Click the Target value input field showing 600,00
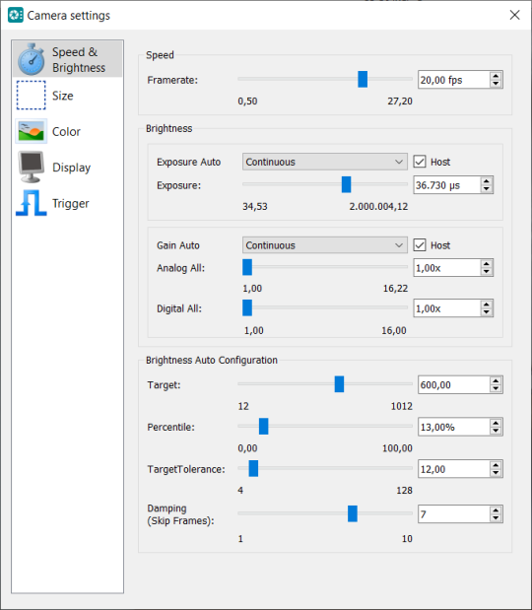Viewport: 532px width, 610px height. [453, 384]
